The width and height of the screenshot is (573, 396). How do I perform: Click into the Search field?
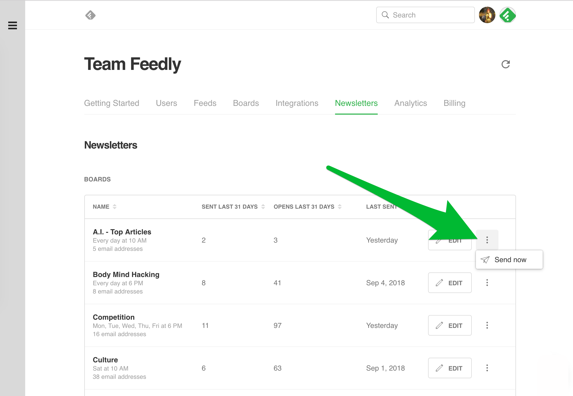(x=425, y=15)
